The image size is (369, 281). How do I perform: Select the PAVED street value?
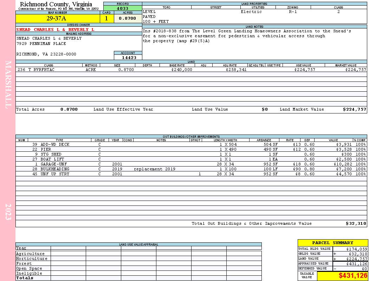pyautogui.click(x=149, y=17)
